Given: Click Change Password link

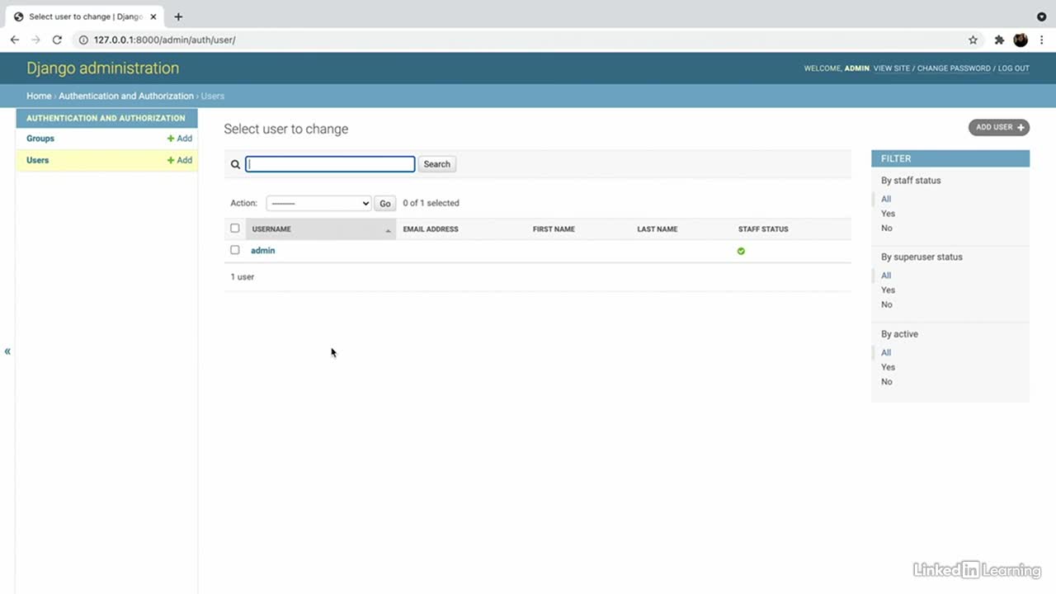Looking at the screenshot, I should click(954, 68).
